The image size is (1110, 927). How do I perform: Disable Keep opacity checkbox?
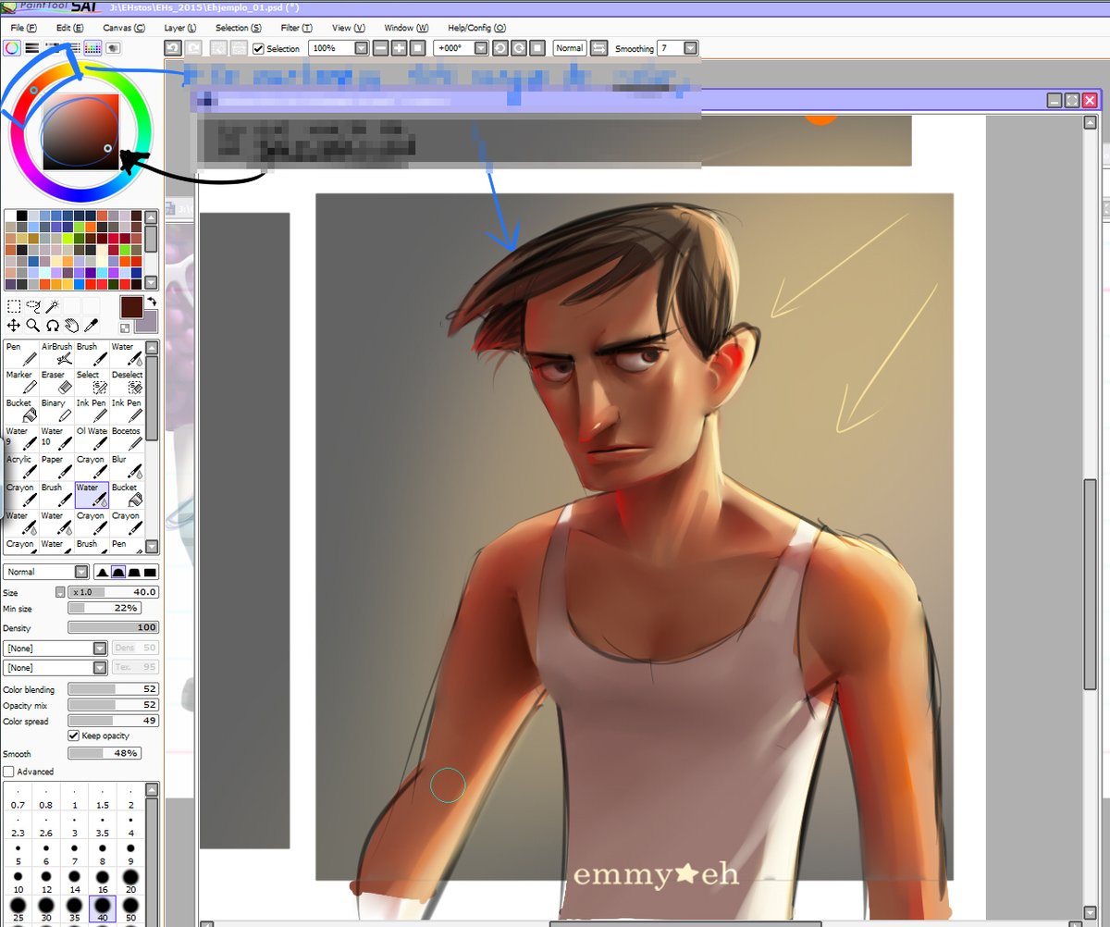pyautogui.click(x=74, y=735)
